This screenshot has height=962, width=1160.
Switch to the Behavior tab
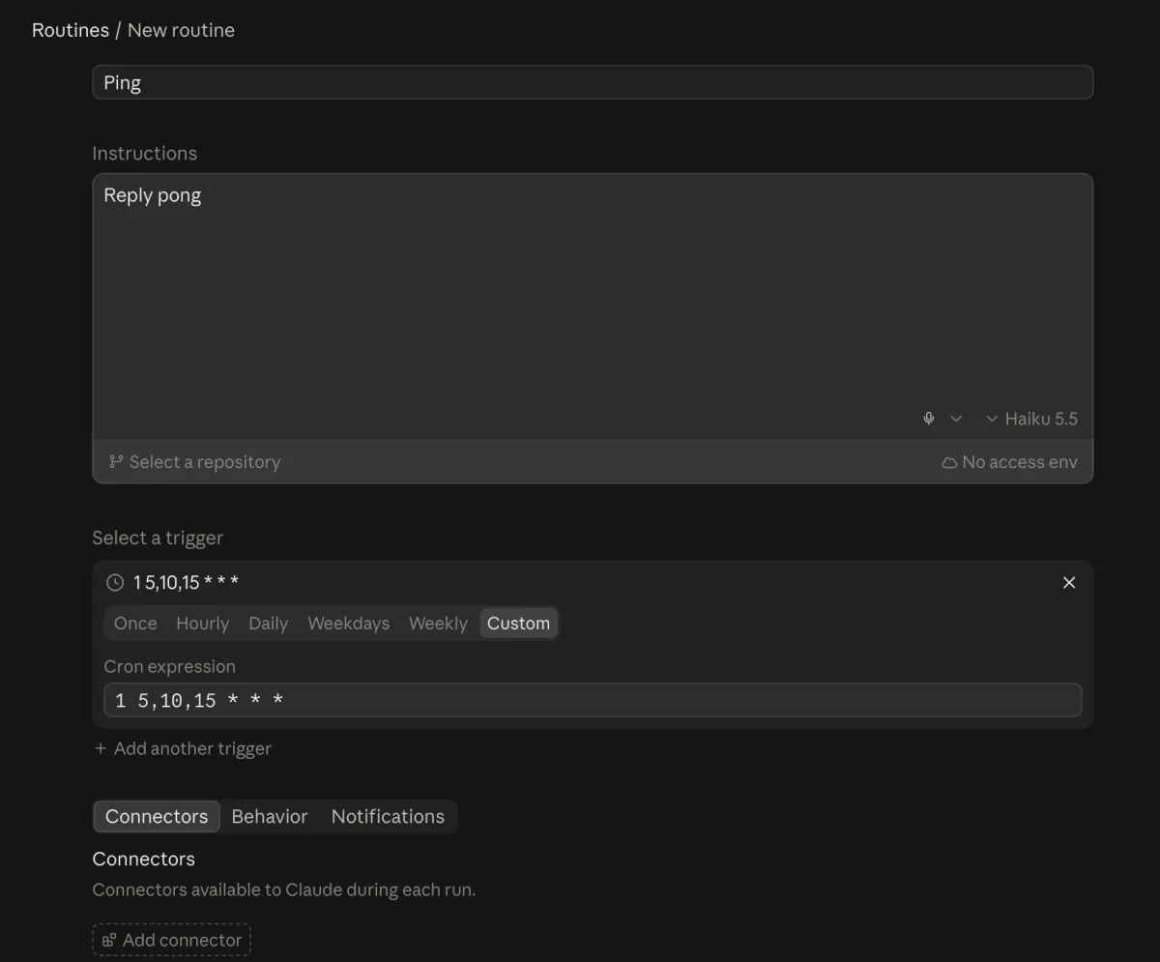270,817
